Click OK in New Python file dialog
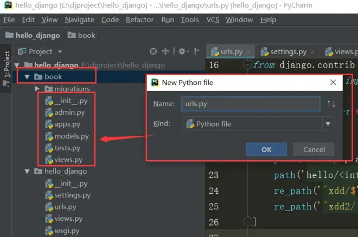Viewport: 358px width, 237px height. (x=266, y=149)
